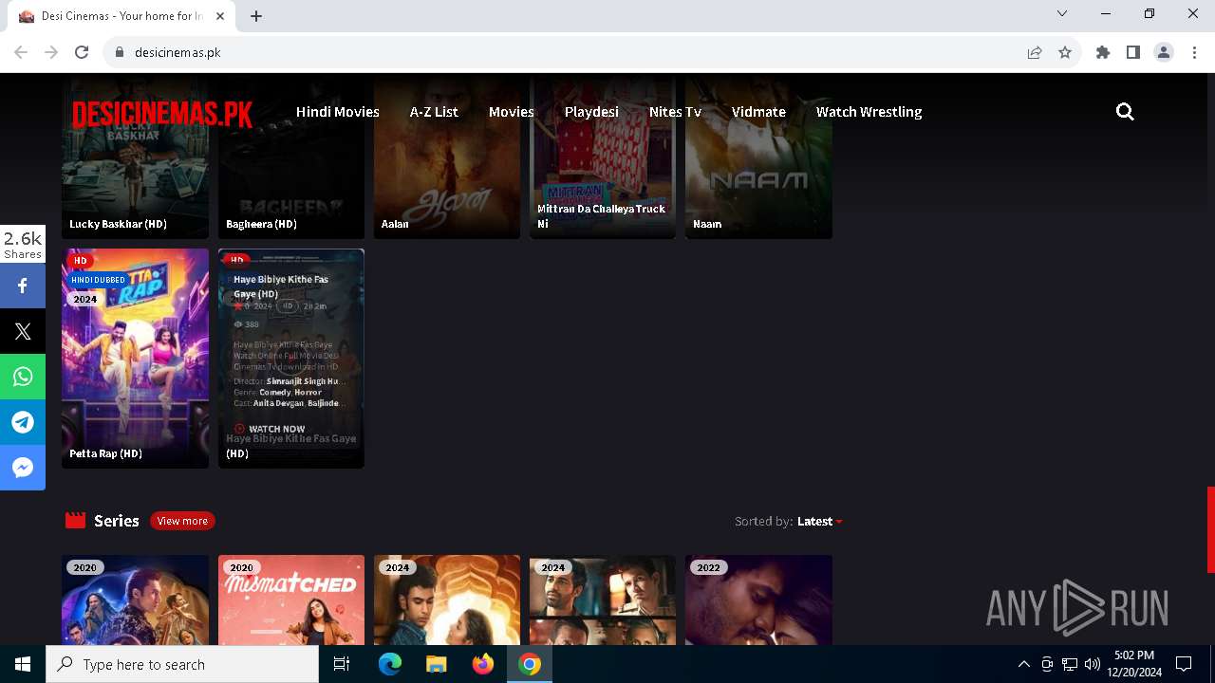Open the 2022 series poster
The width and height of the screenshot is (1215, 683).
point(758,600)
